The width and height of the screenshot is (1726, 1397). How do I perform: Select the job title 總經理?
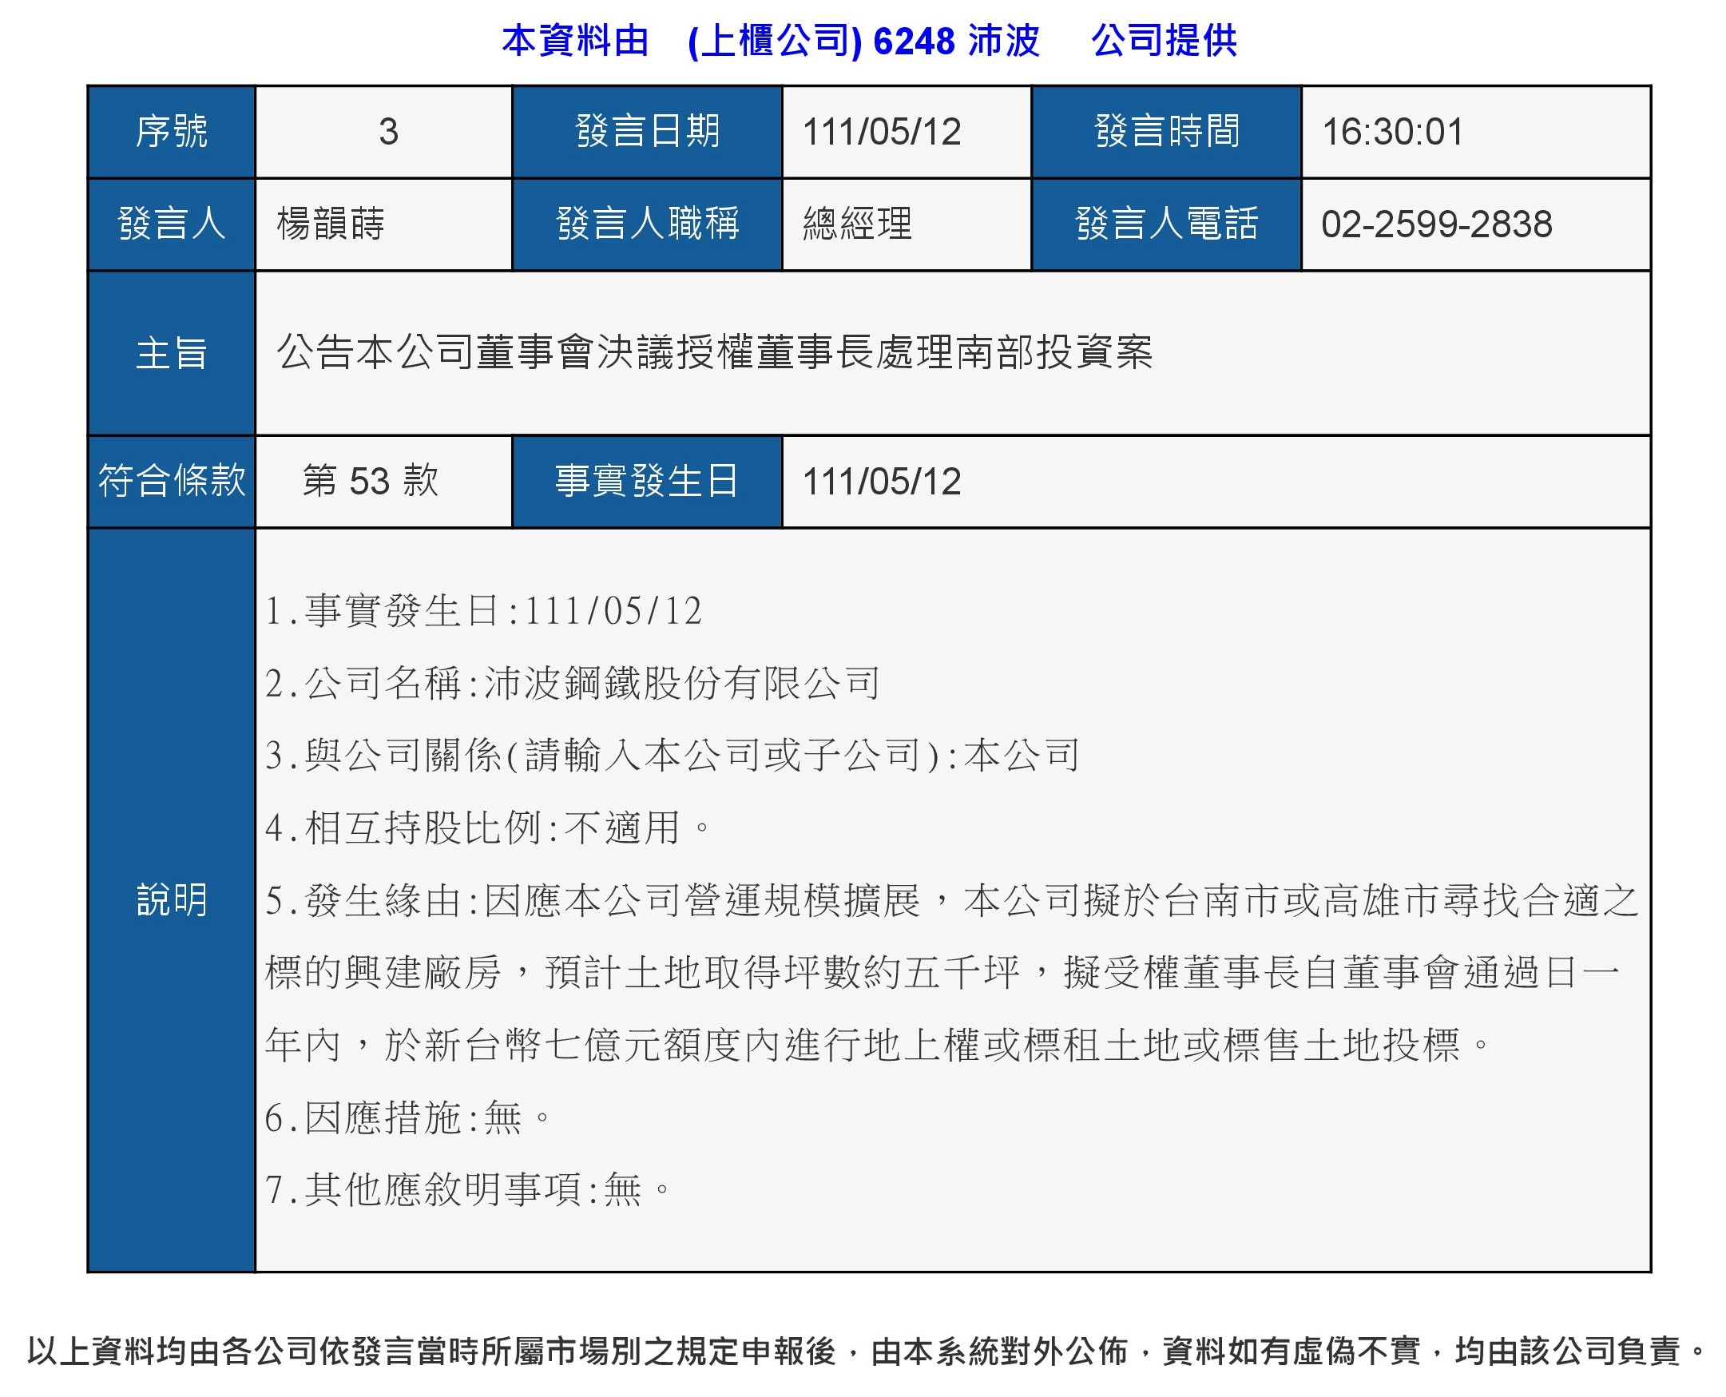coord(858,224)
